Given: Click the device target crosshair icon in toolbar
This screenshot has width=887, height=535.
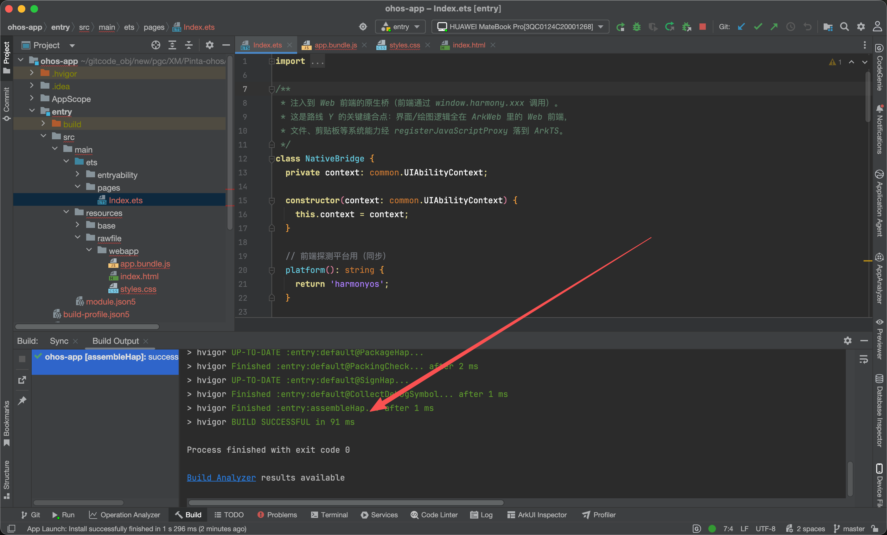Looking at the screenshot, I should (x=363, y=27).
